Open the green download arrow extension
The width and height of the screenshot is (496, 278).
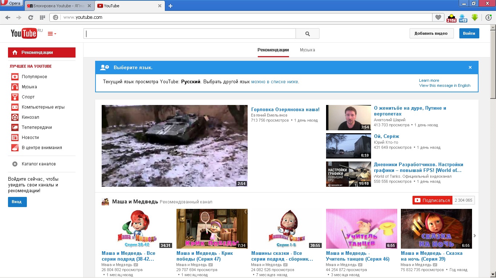click(475, 17)
